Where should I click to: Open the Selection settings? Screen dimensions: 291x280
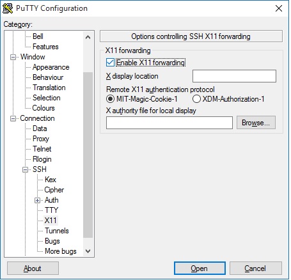47,98
